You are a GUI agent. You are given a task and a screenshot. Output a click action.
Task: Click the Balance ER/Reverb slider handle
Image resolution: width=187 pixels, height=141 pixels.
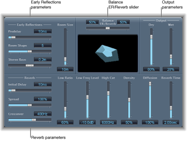108,28
